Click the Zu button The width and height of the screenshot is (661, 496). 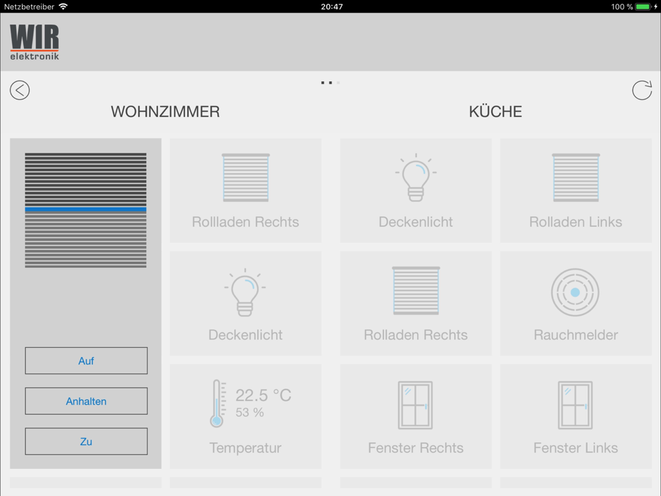tap(86, 442)
